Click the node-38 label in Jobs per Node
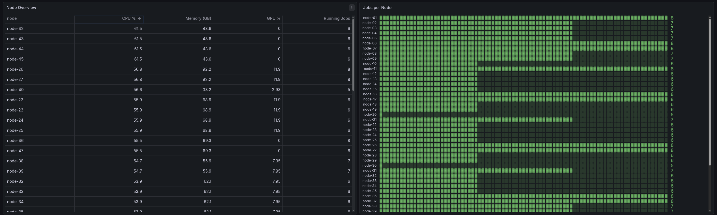Screen dimensions: 717x215 (x=370, y=206)
